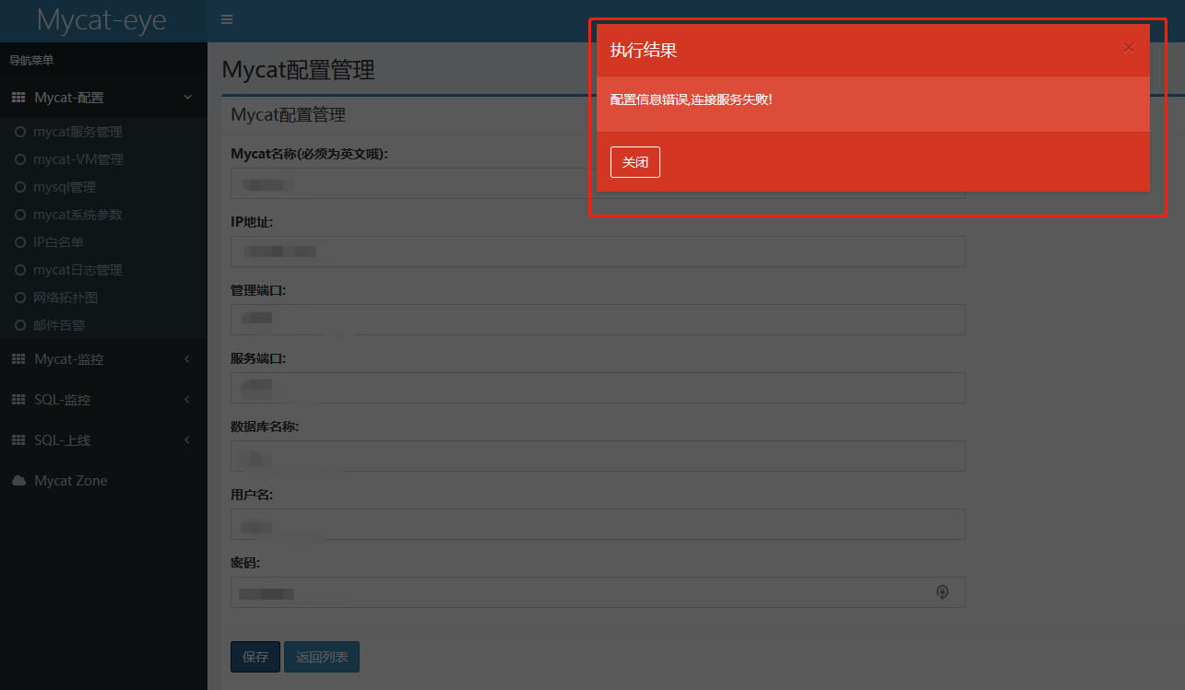Open mycat-VM管理 menu item
The width and height of the screenshot is (1185, 690).
[78, 159]
